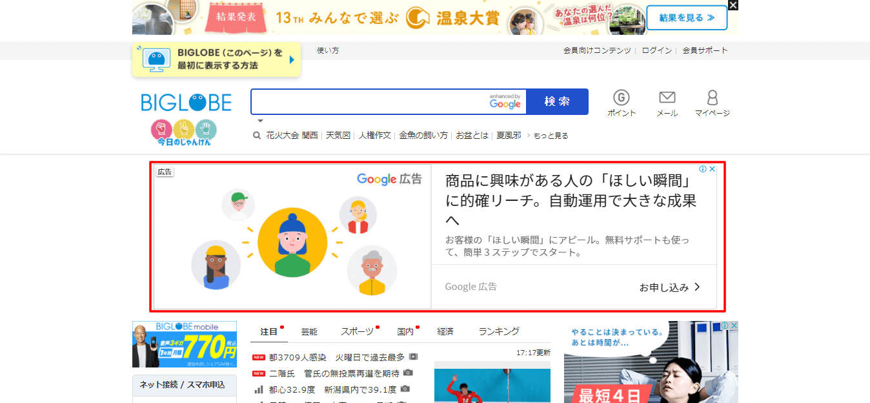Viewport: 870px width, 403px height.
Task: Click the monitor icon in BIGLOBE homepage tip
Action: pos(157,59)
